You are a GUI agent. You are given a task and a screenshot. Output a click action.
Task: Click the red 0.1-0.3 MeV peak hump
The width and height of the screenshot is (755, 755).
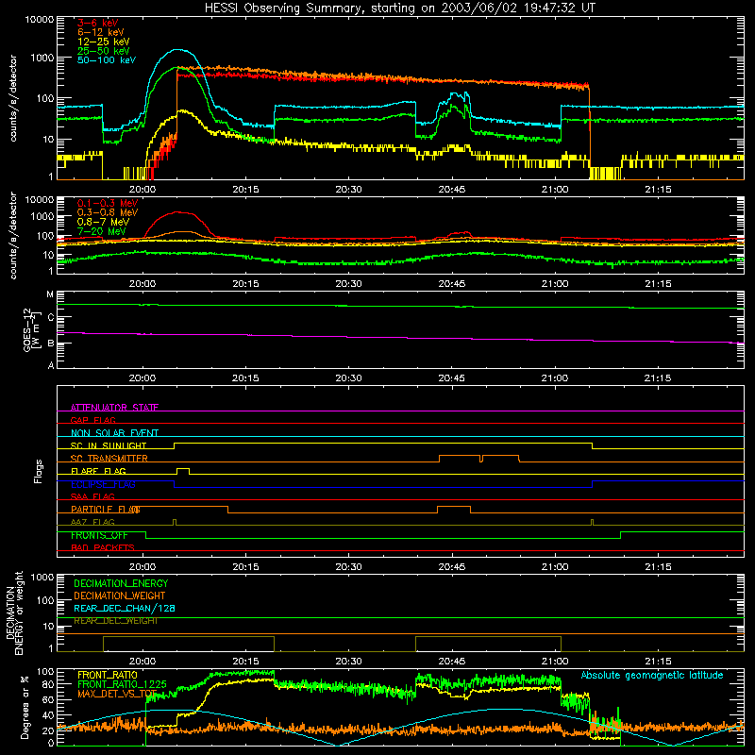(x=177, y=212)
